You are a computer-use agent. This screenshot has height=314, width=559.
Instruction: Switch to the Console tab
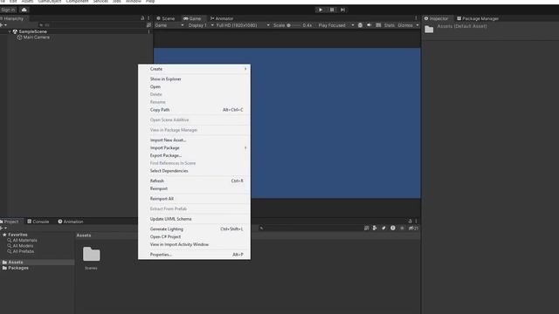38,222
